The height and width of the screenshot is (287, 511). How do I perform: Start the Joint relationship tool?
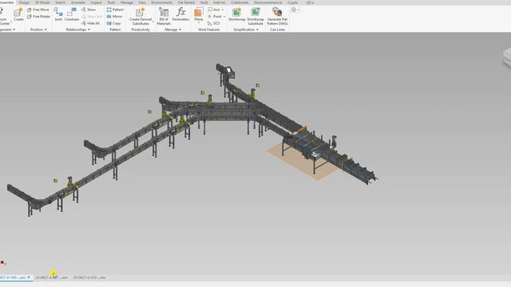coord(58,14)
